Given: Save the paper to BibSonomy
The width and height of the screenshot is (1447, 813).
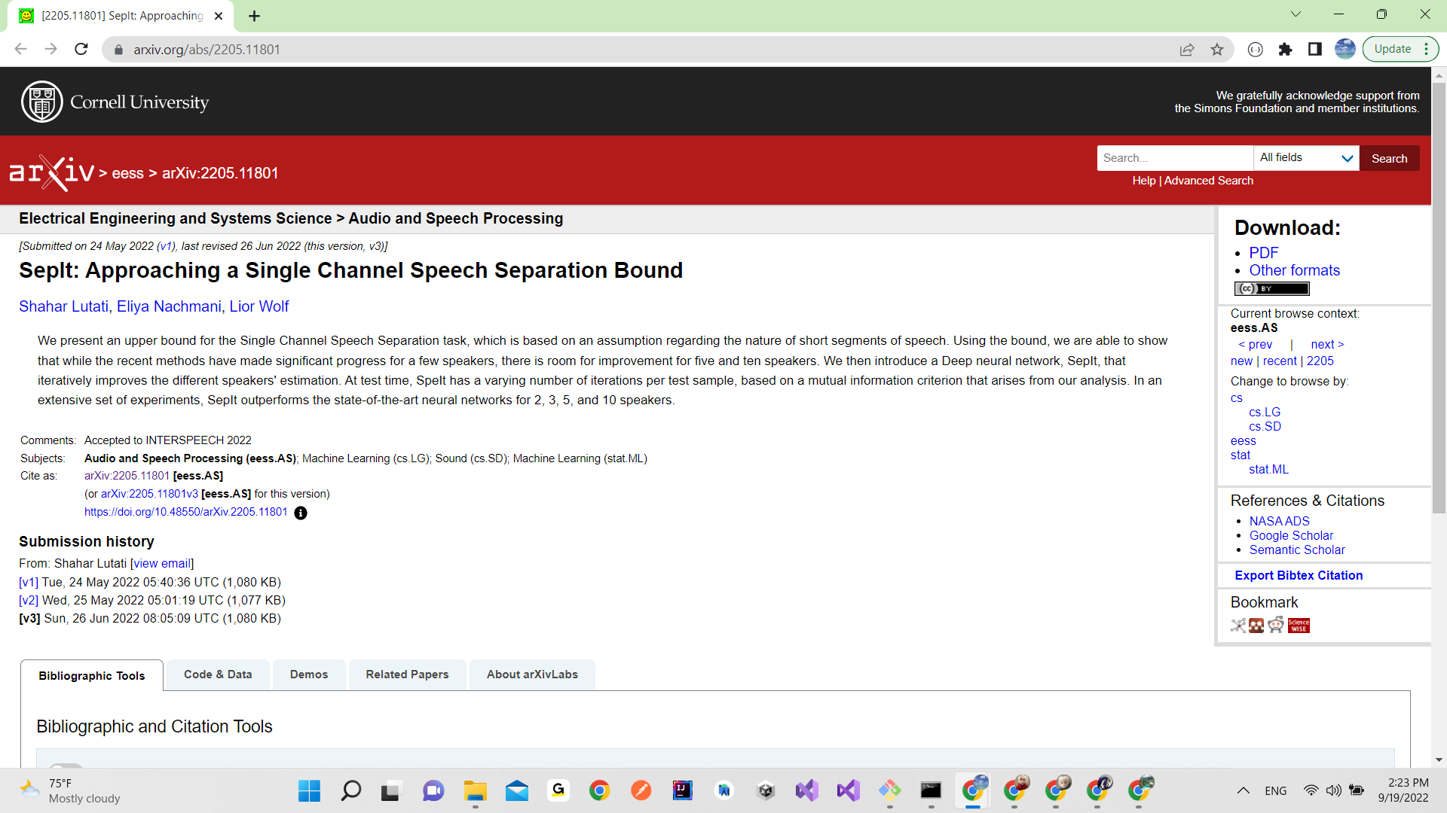Looking at the screenshot, I should (x=1238, y=626).
